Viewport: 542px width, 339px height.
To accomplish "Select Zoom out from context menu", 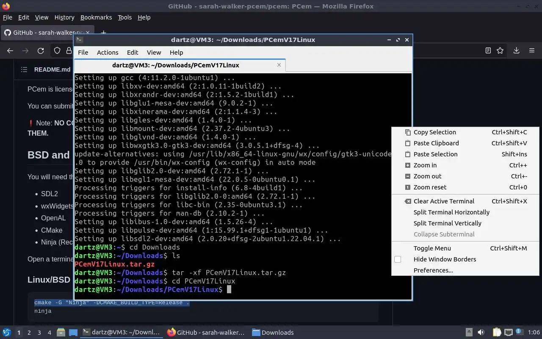I will [x=465, y=176].
